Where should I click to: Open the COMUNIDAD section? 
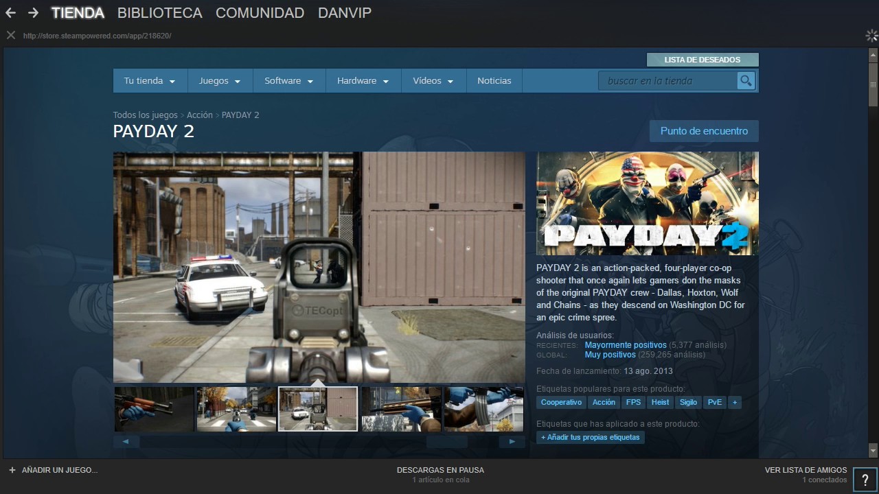point(260,13)
